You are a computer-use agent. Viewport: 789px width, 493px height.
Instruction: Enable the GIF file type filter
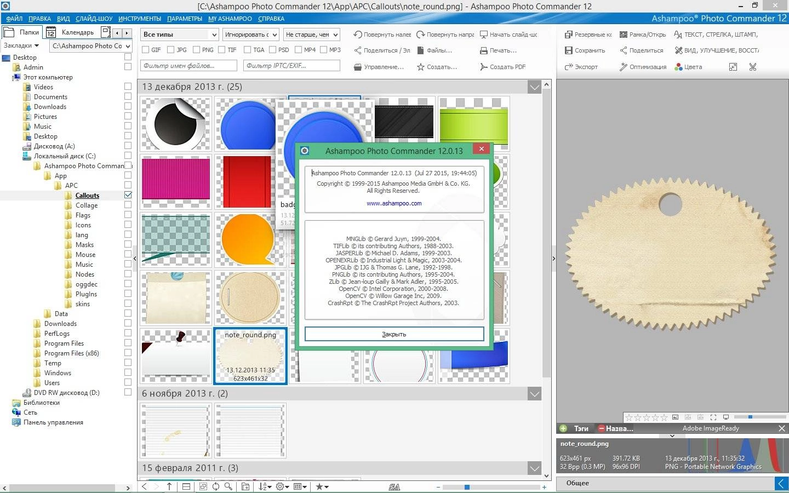[x=146, y=50]
